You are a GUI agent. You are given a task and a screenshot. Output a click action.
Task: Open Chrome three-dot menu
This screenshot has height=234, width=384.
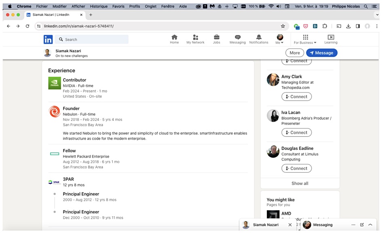[x=377, y=26]
